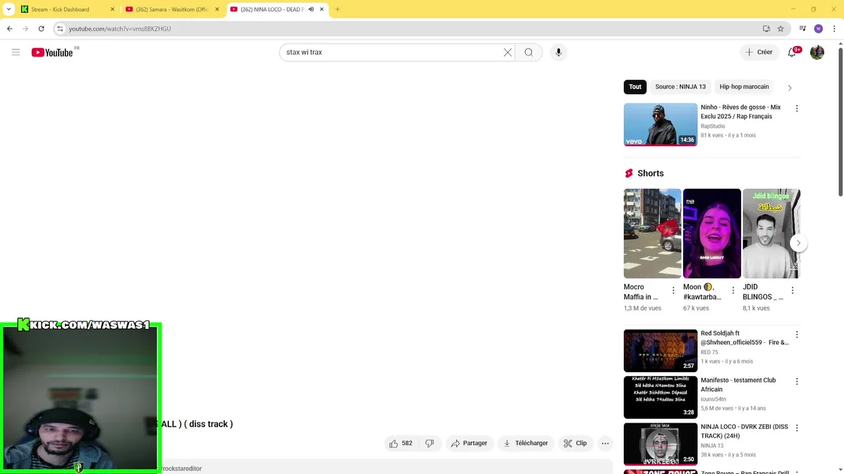Open the Moon kawtarba short thumbnail

[711, 234]
